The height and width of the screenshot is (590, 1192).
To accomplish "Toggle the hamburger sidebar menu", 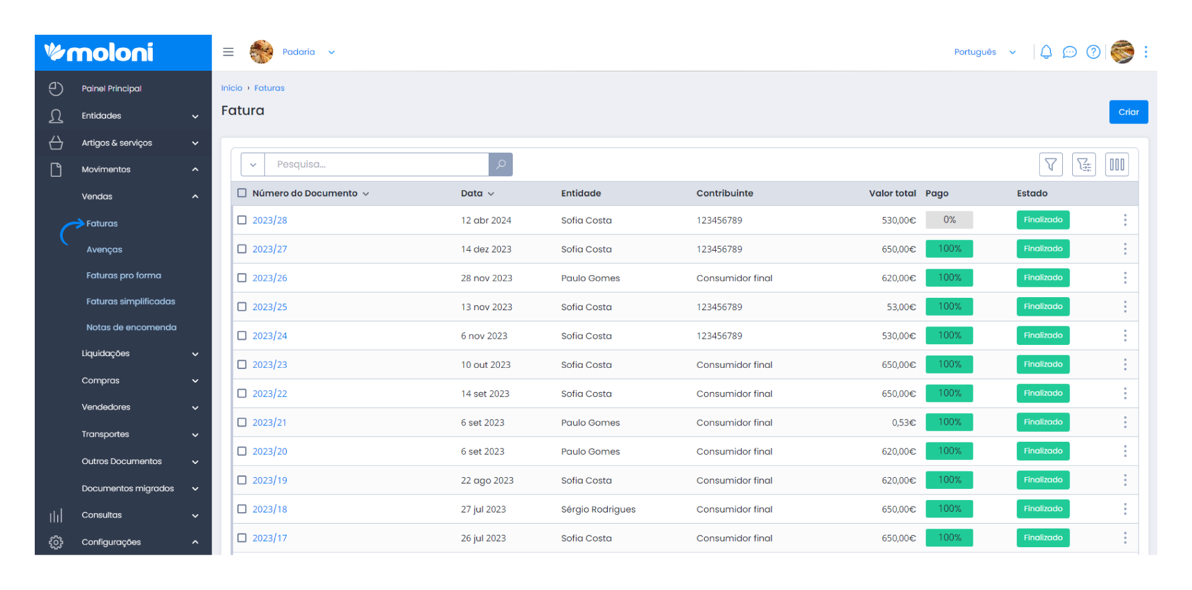I will 228,52.
